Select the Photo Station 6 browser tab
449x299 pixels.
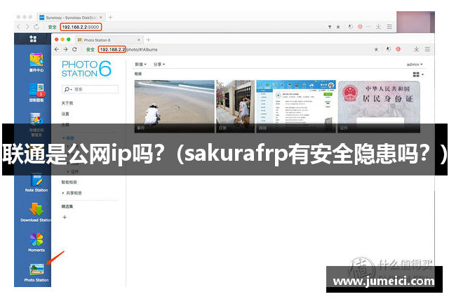point(109,40)
